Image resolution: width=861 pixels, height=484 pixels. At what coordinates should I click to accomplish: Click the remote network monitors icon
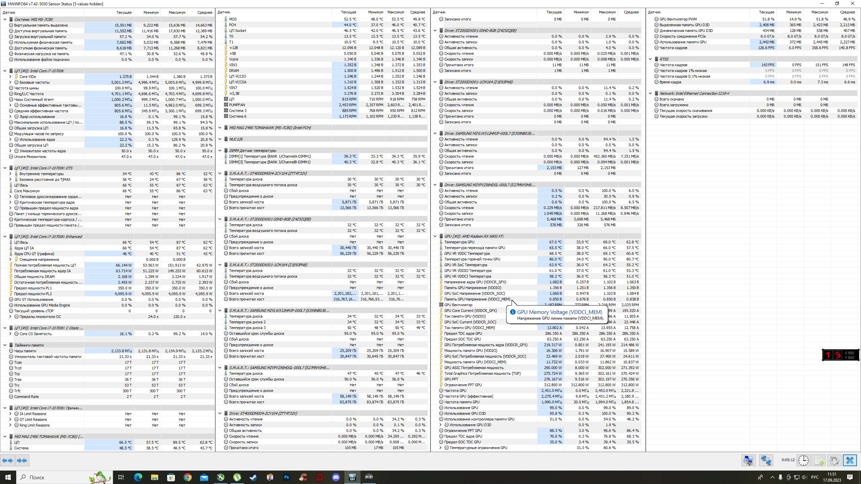point(766,460)
